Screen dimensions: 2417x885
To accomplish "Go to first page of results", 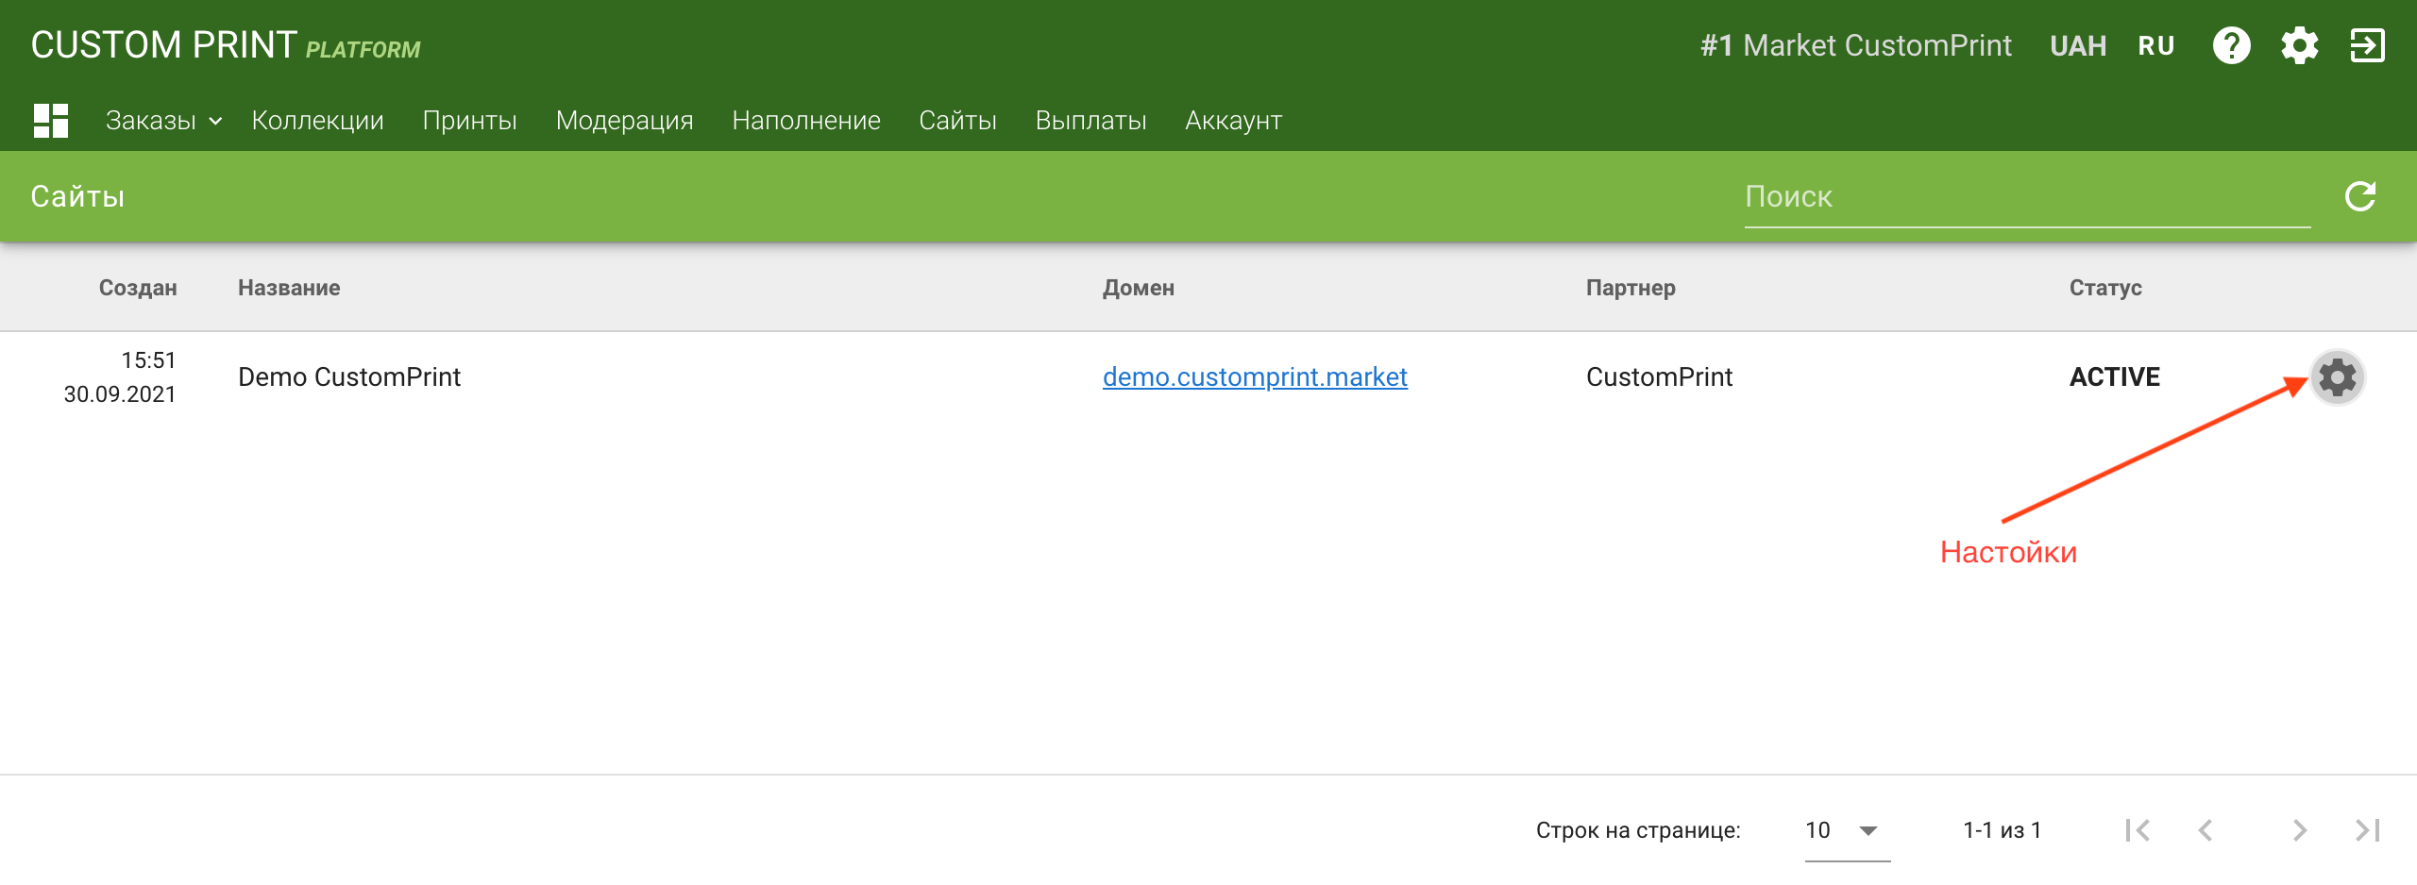I will [x=2138, y=830].
